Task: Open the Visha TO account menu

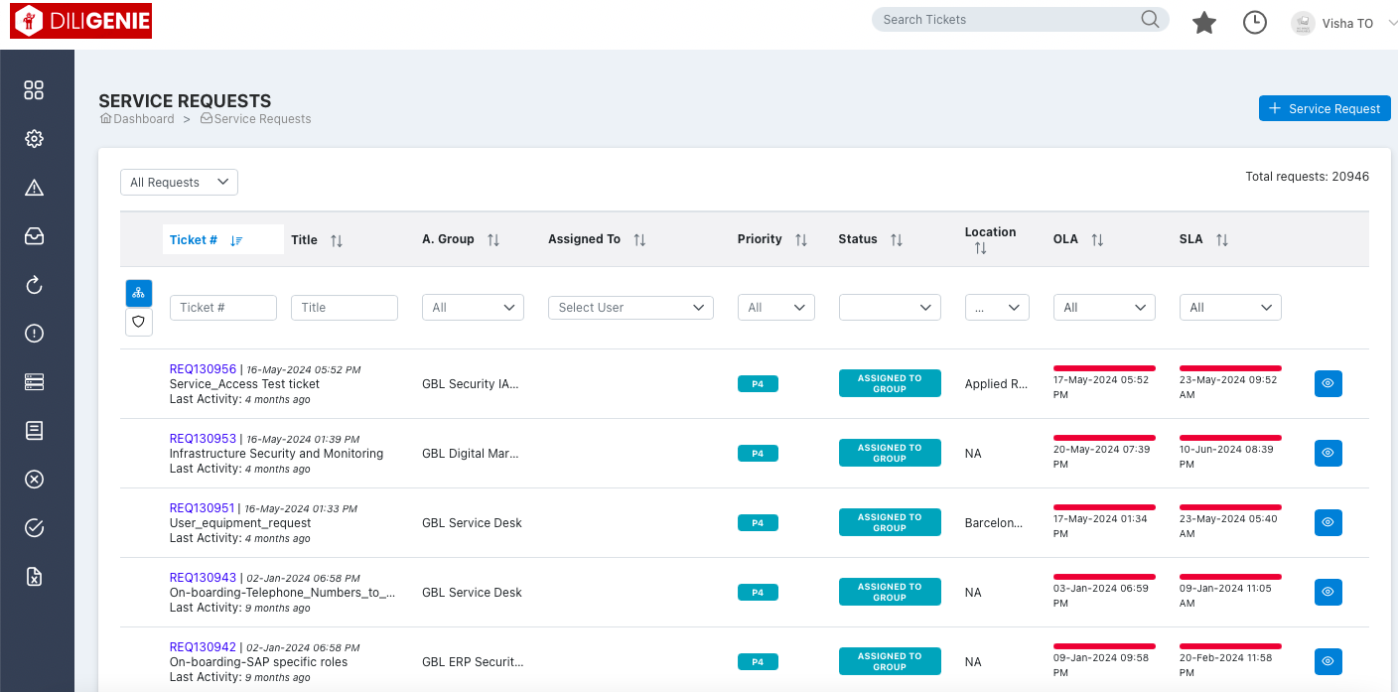Action: 1345,23
